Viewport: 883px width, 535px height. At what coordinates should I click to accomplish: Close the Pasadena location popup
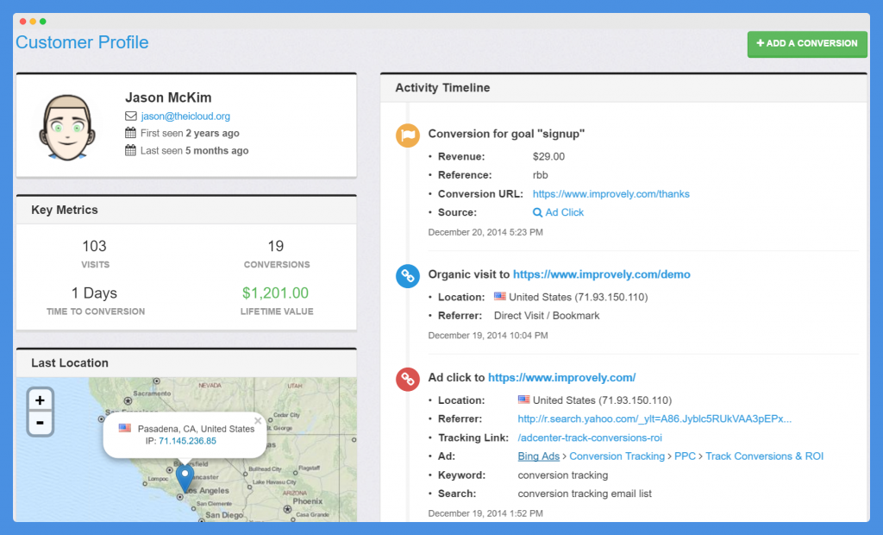pyautogui.click(x=257, y=420)
